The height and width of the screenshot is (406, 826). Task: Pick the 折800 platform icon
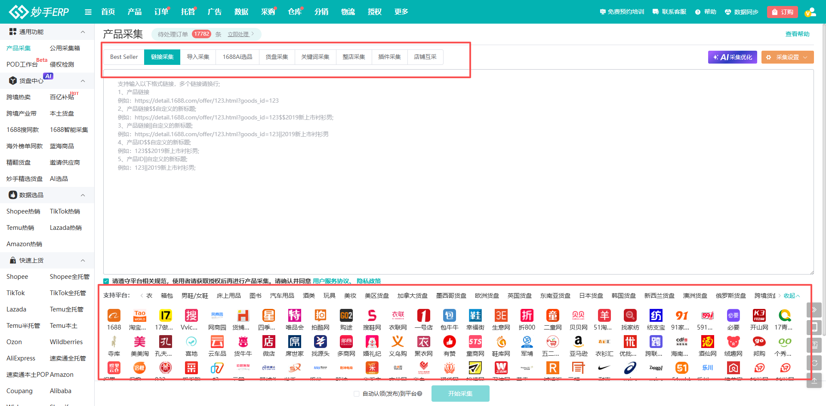(527, 316)
